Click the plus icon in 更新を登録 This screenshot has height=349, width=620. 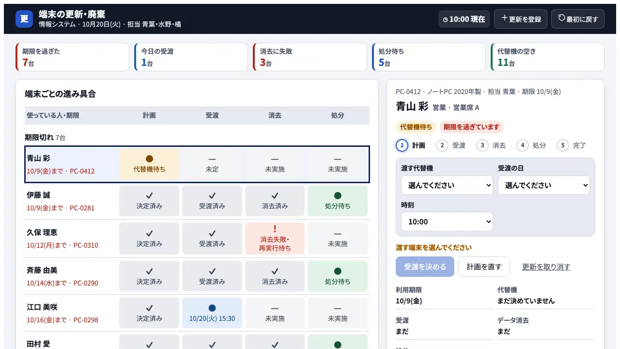coord(505,18)
